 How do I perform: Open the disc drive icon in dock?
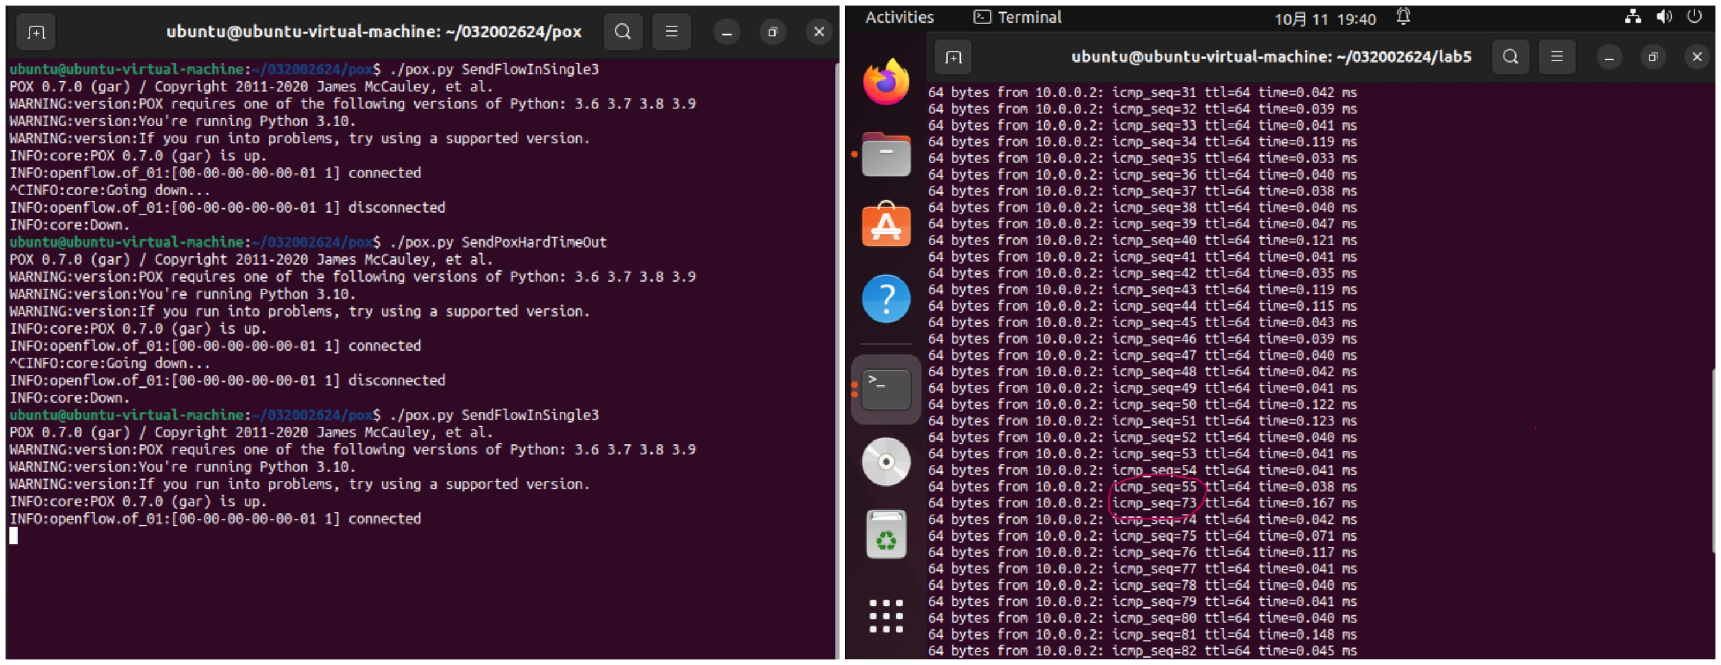point(886,462)
